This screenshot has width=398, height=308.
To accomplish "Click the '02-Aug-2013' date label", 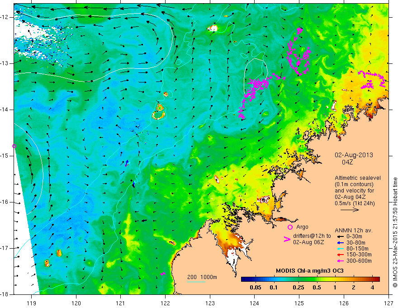I will (x=354, y=155).
